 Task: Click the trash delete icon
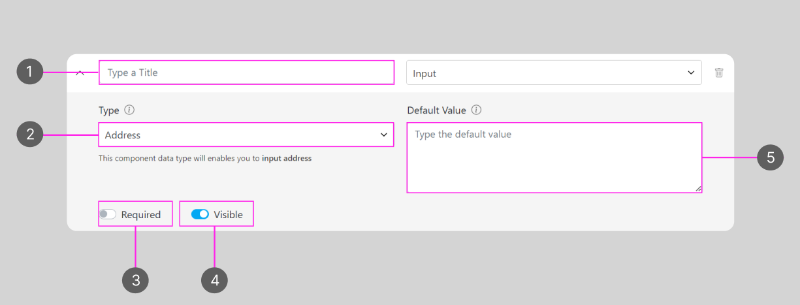tap(718, 73)
